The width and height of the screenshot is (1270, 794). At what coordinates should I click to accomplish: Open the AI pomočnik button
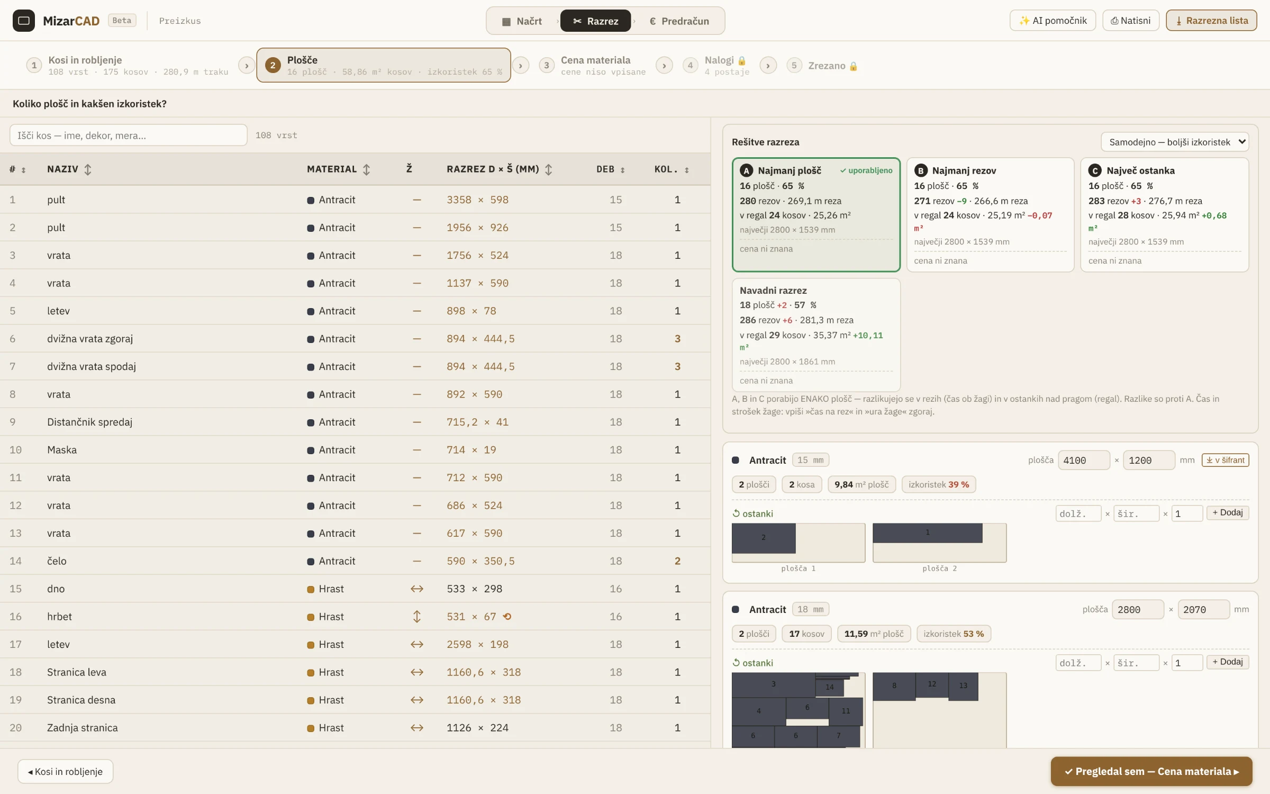tap(1053, 21)
